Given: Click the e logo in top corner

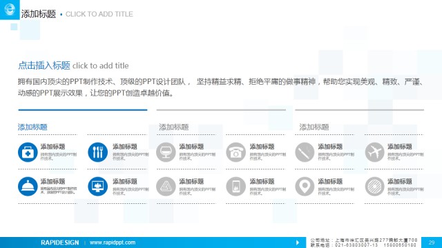Looking at the screenshot, I should point(10,10).
